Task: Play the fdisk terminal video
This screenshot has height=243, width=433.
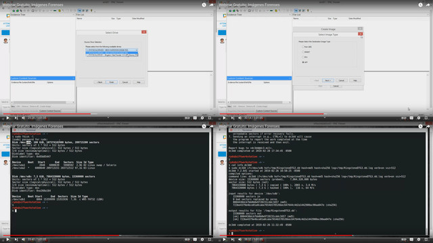Action: tap(7, 240)
